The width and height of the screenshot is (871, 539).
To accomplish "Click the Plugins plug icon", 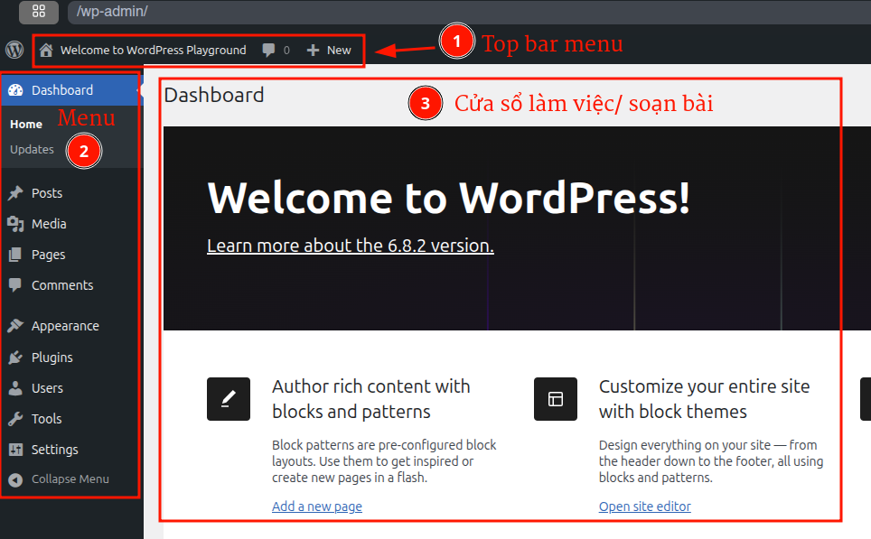I will click(15, 357).
